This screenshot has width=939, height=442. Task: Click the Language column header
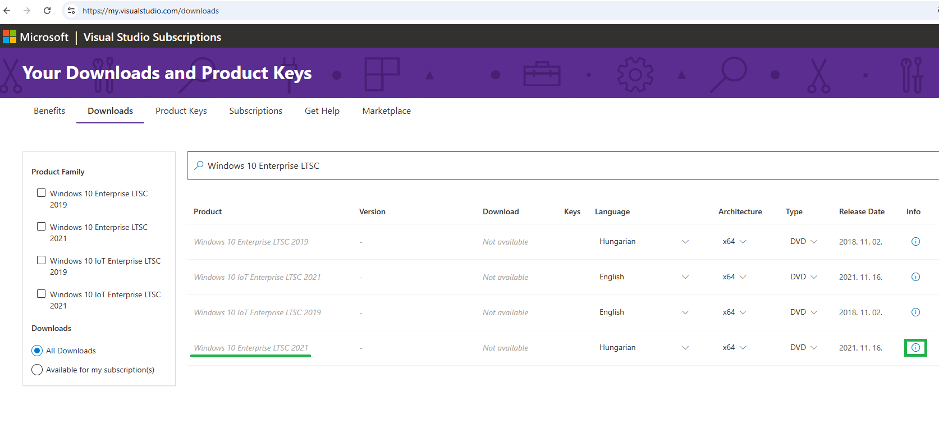[612, 211]
